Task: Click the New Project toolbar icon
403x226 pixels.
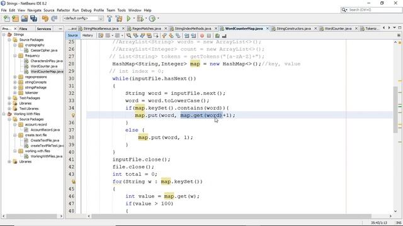Action: [15, 18]
